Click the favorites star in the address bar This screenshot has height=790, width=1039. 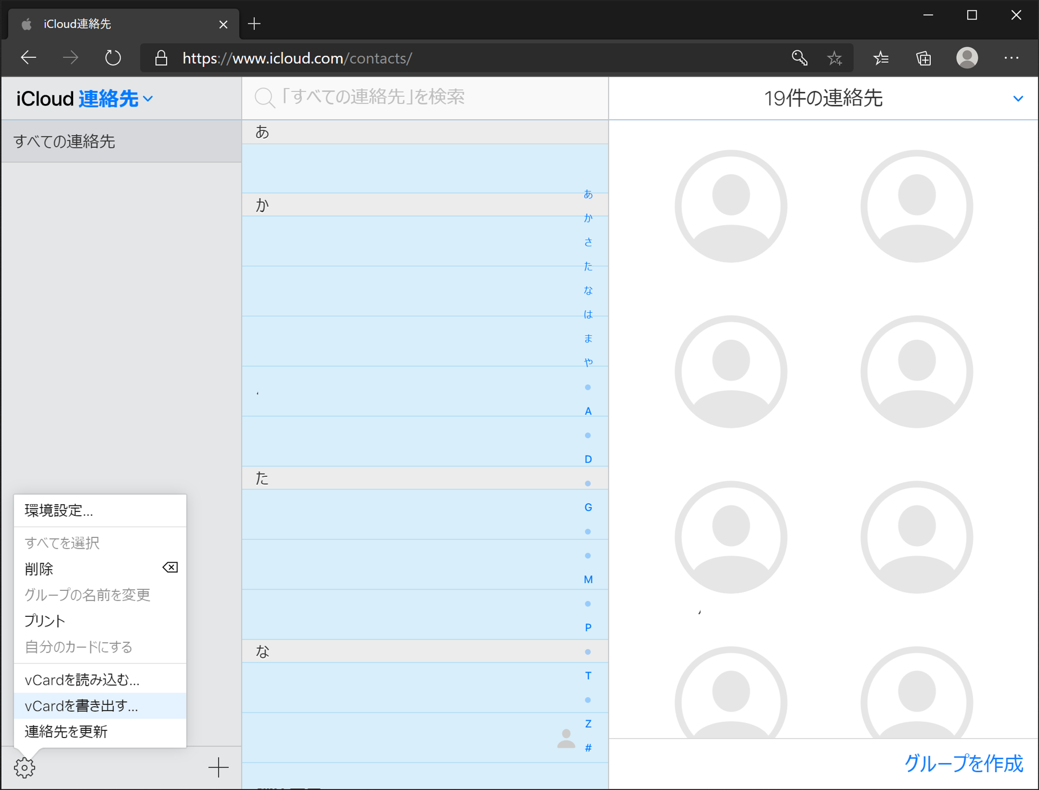click(x=834, y=58)
